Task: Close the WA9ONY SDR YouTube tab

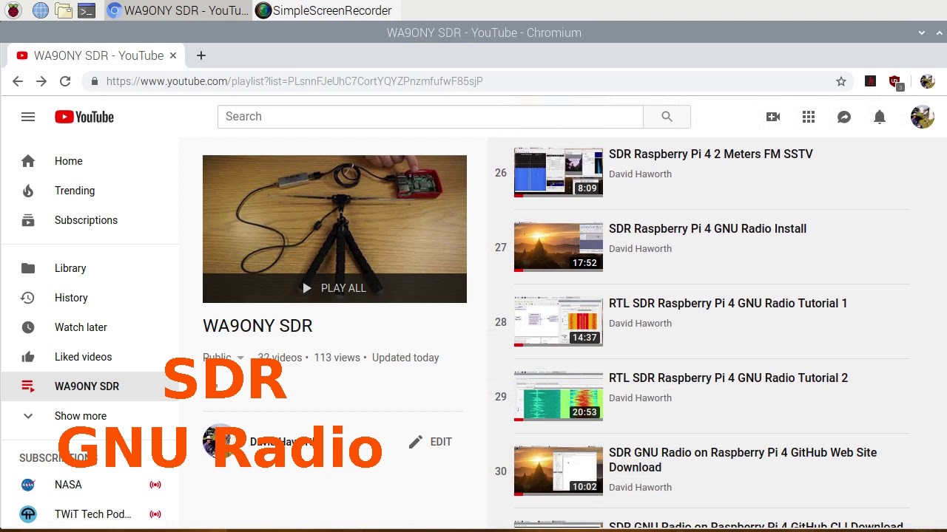Action: click(173, 55)
